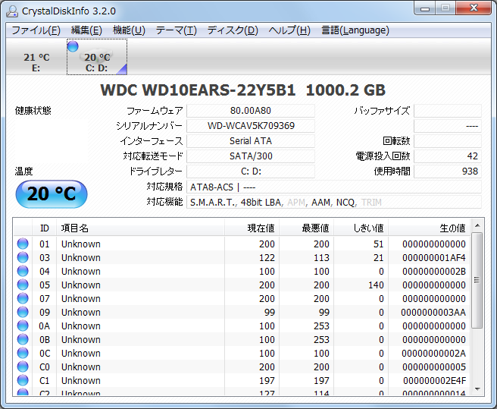
Task: Click threshold value 140 in row 05
Action: click(376, 285)
